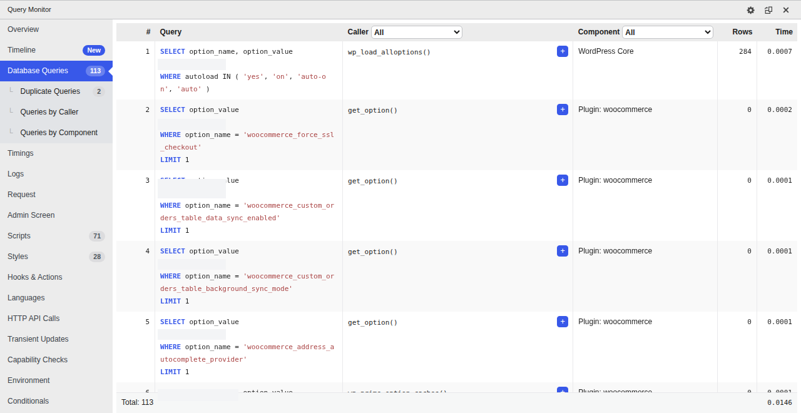This screenshot has height=413, width=801.
Task: Open the Hooks & Actions panel
Action: (56, 277)
